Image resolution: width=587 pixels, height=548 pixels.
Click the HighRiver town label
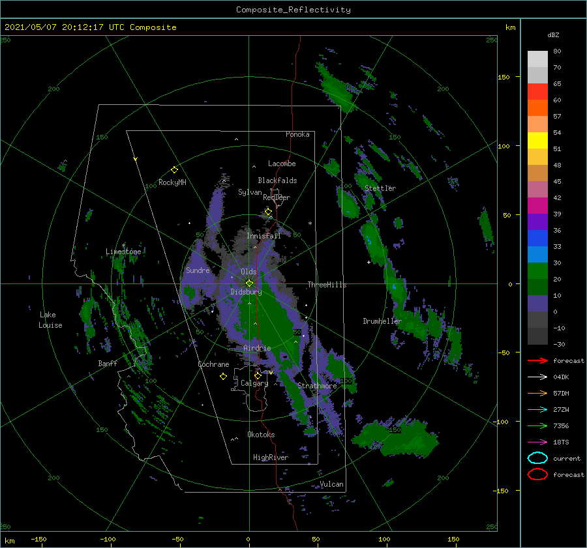(x=271, y=457)
